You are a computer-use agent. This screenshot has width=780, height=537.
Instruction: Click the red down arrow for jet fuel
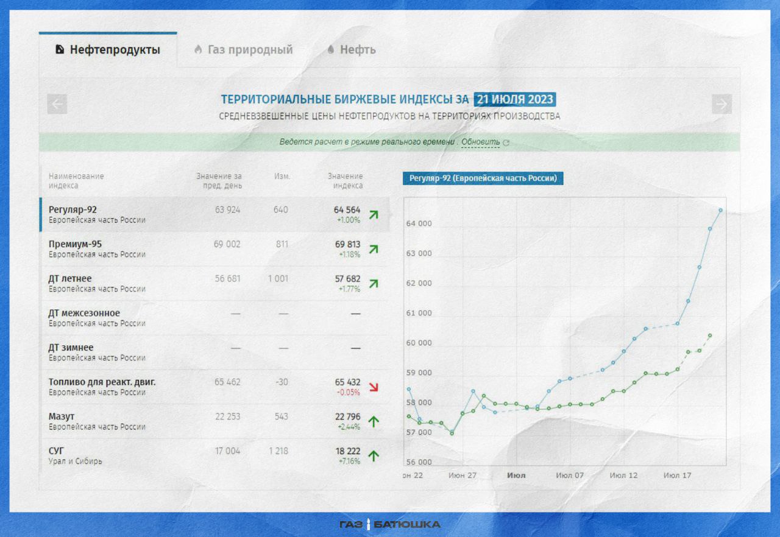[374, 387]
